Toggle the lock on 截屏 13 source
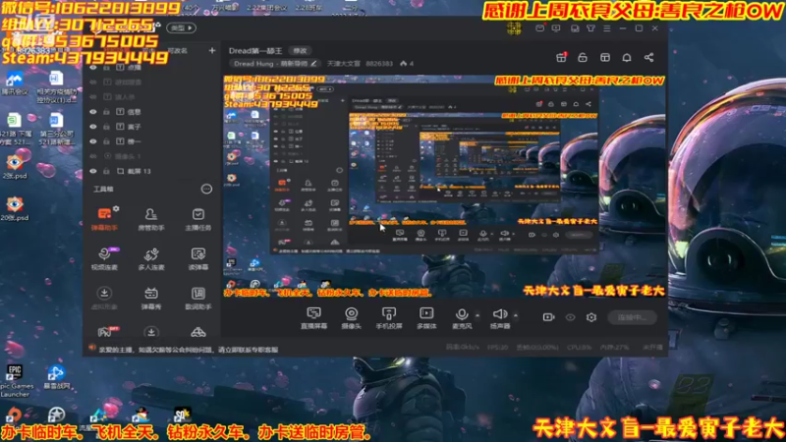786x442 pixels. point(106,171)
